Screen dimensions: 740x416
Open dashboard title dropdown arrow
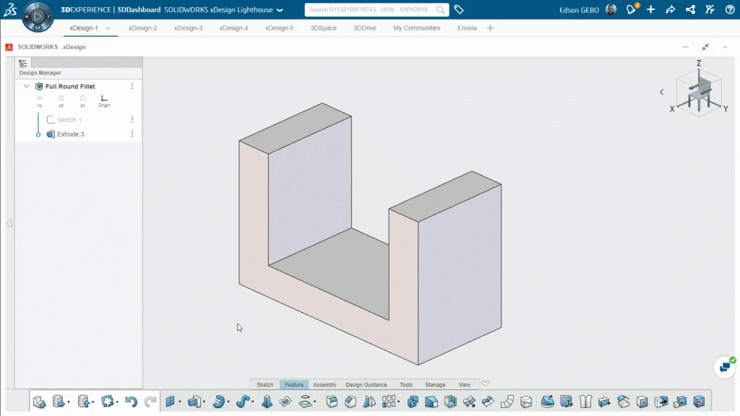coord(280,10)
